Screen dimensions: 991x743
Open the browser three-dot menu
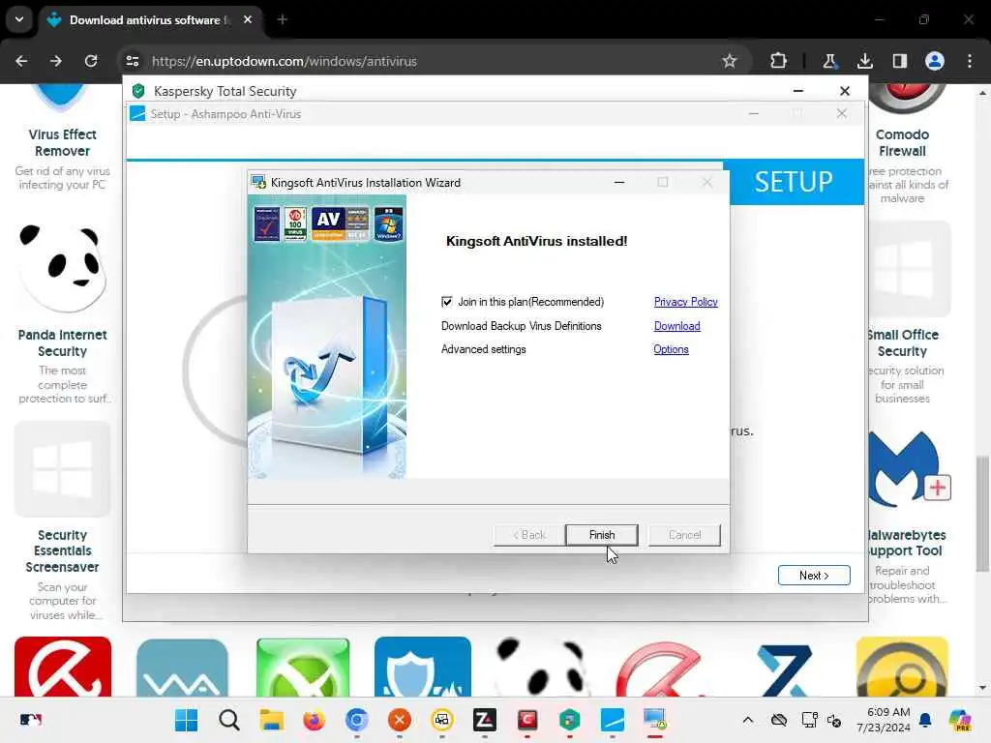(x=970, y=61)
